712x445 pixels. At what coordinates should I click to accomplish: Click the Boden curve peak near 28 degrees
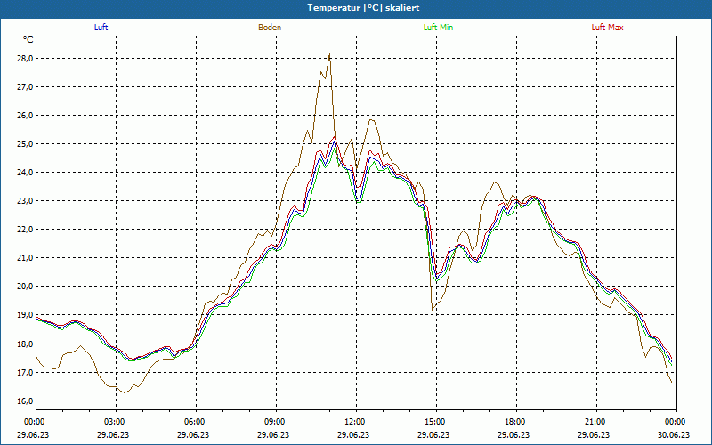click(329, 53)
